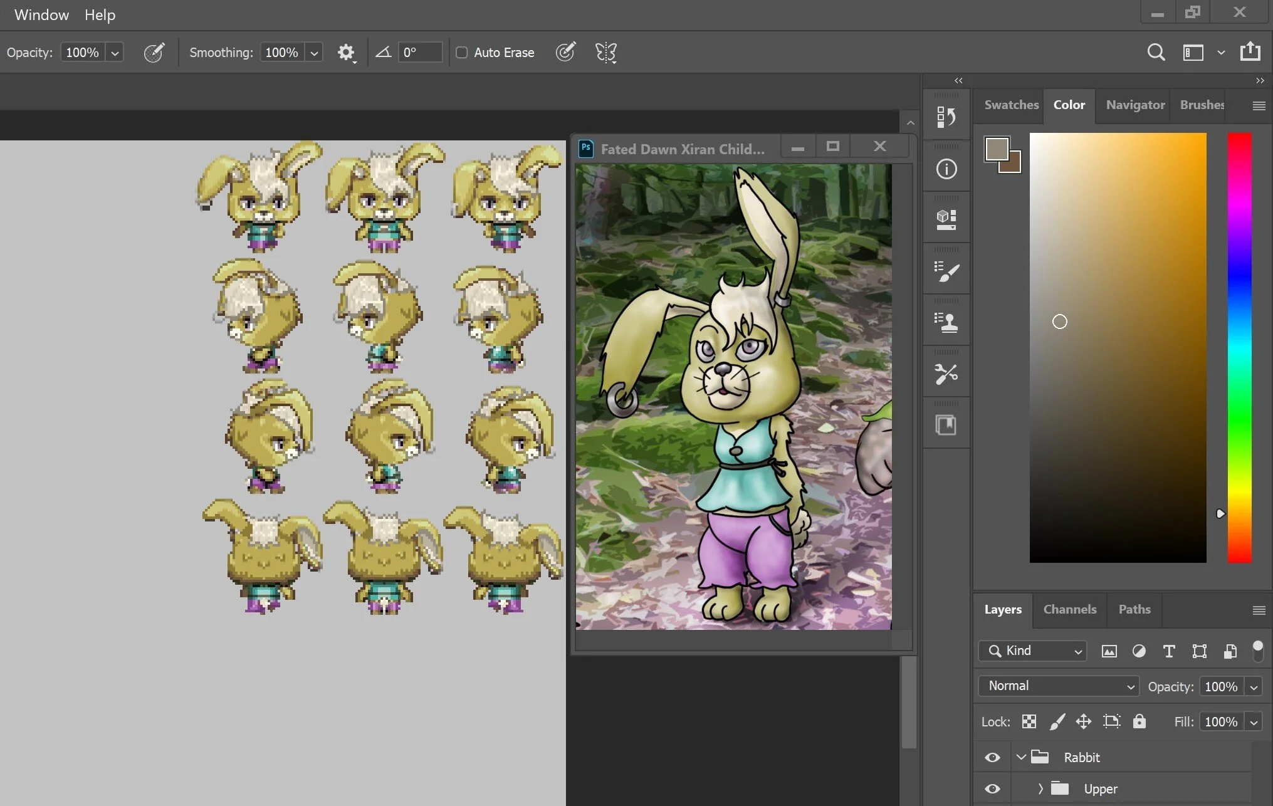
Task: Open the Help menu
Action: pyautogui.click(x=100, y=15)
